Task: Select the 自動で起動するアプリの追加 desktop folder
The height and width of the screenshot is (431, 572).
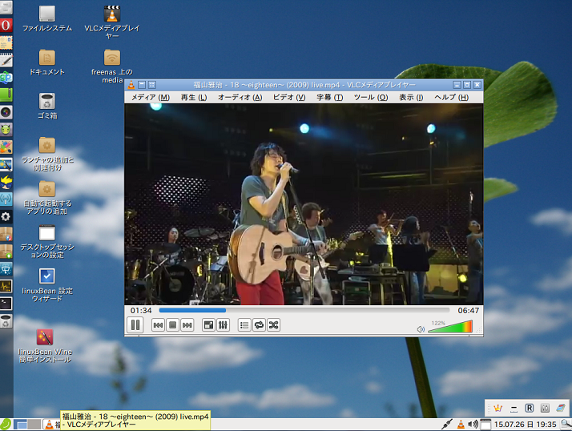Action: click(x=47, y=197)
